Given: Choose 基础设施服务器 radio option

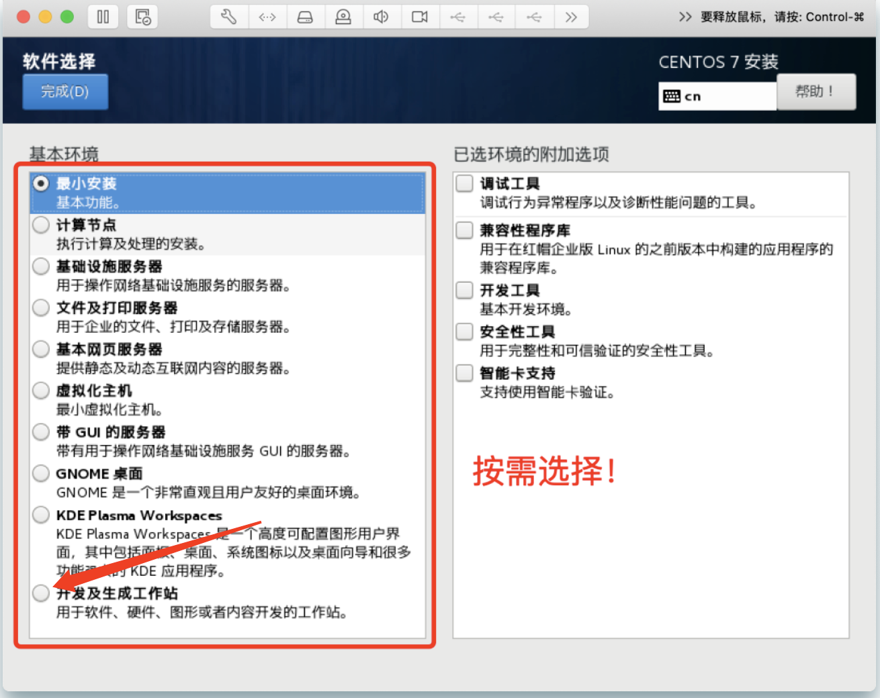Looking at the screenshot, I should tap(41, 266).
